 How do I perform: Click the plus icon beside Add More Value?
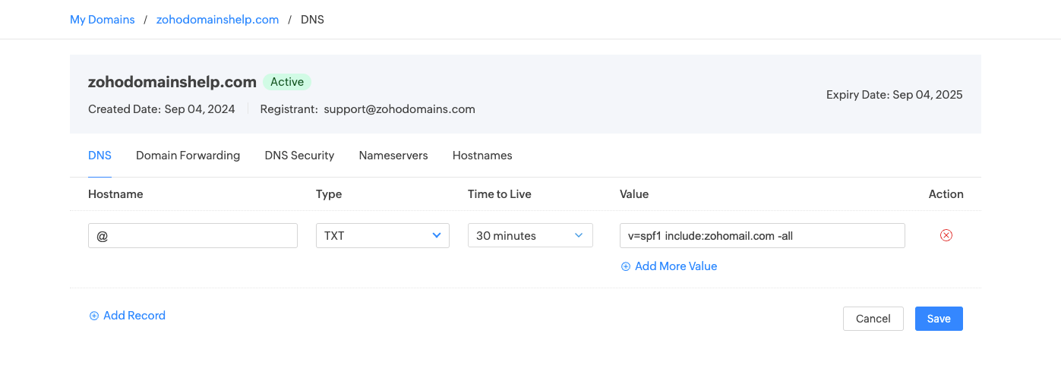coord(626,266)
